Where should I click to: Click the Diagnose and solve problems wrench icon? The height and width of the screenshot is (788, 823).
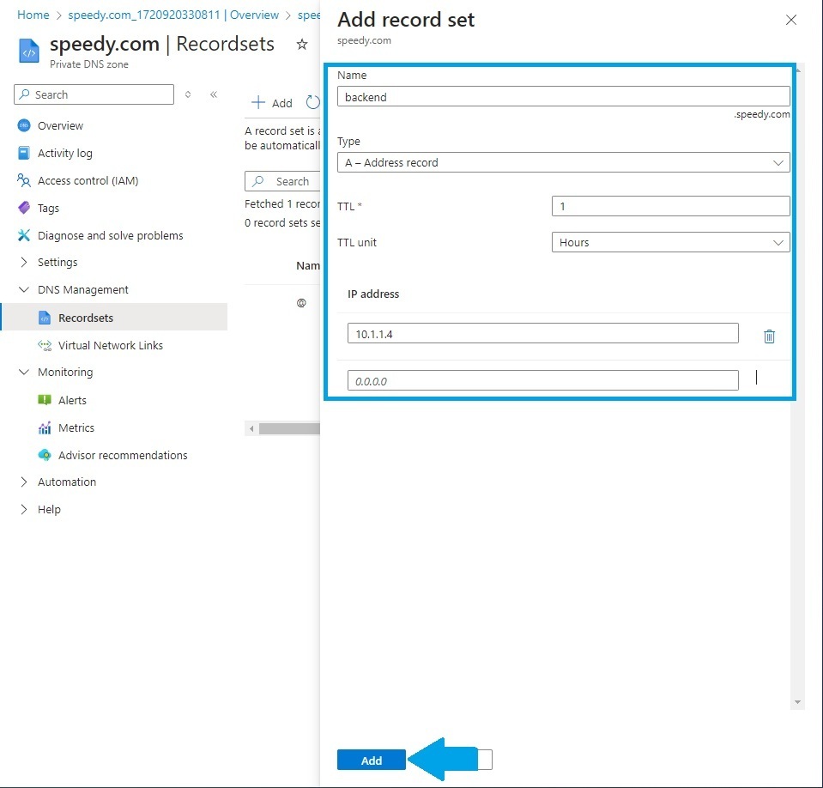point(24,235)
